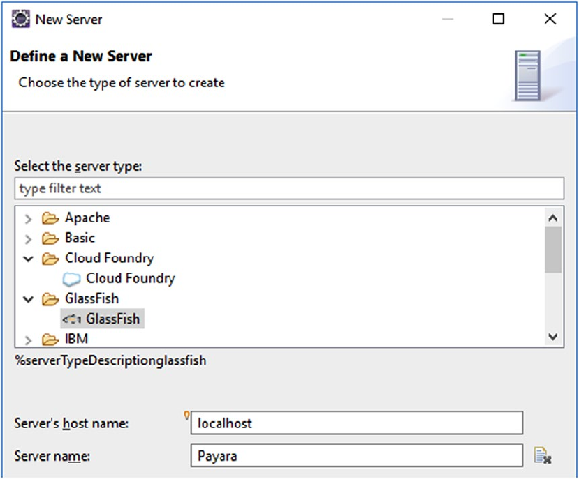Click the %serverTypeDescriptionglassfish description text
Image resolution: width=579 pixels, height=479 pixels.
pos(110,360)
